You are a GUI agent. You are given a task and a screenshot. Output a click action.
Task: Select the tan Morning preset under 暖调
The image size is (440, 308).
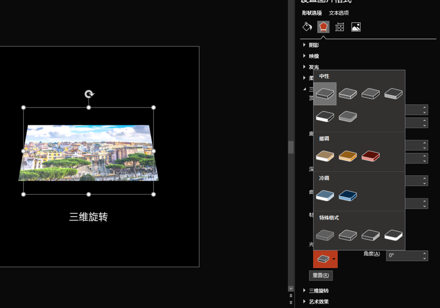(325, 156)
